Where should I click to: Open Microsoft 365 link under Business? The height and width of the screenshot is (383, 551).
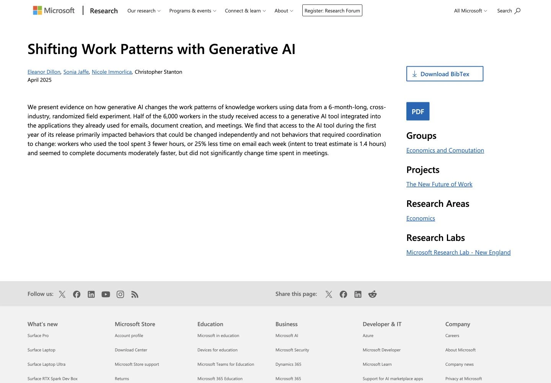288,379
